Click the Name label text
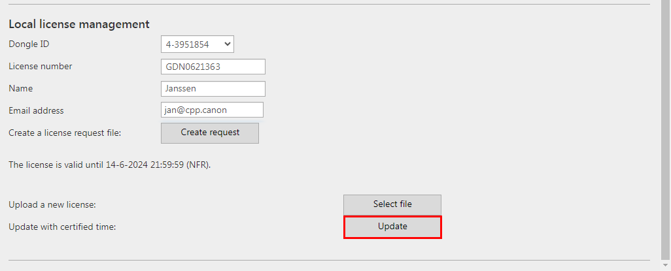Viewport: 671px width, 271px height. click(20, 89)
